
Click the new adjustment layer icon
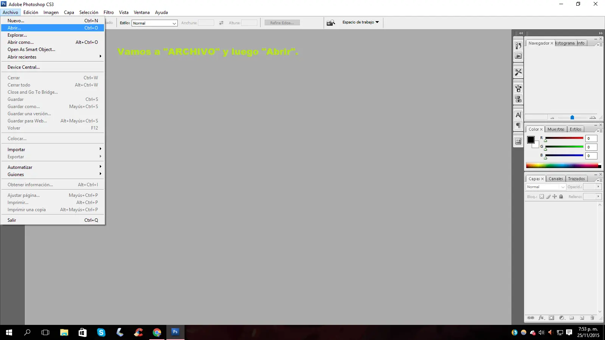point(562,318)
